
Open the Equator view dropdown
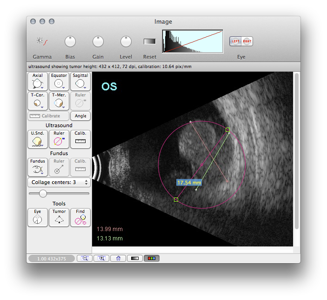[59, 82]
